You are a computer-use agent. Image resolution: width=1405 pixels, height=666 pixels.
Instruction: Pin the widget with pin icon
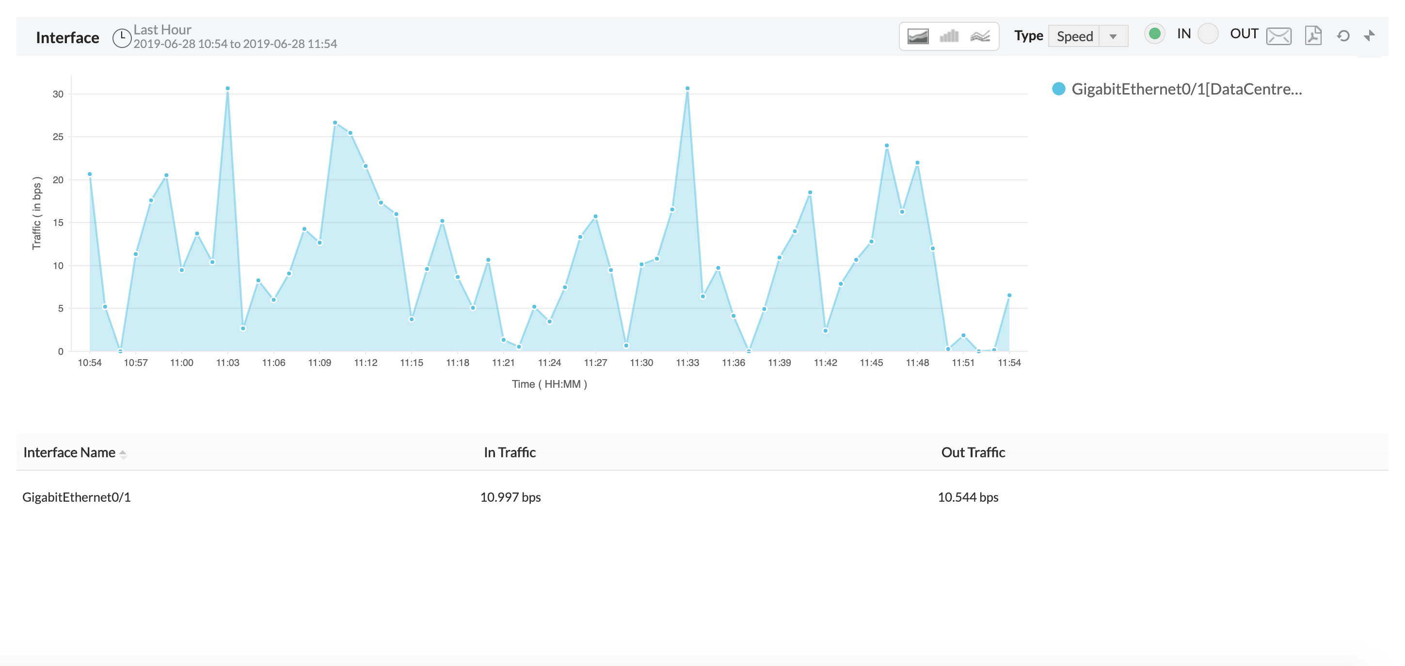pos(1370,36)
